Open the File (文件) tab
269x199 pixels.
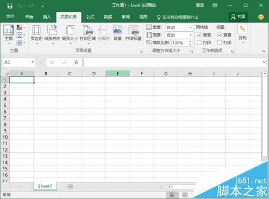point(10,17)
